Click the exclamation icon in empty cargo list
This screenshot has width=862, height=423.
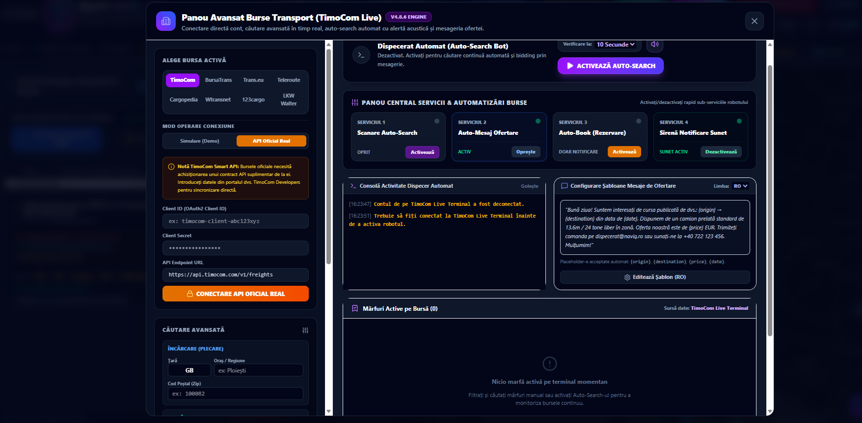pyautogui.click(x=550, y=364)
